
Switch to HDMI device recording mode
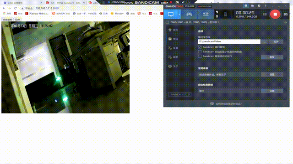coord(206,14)
